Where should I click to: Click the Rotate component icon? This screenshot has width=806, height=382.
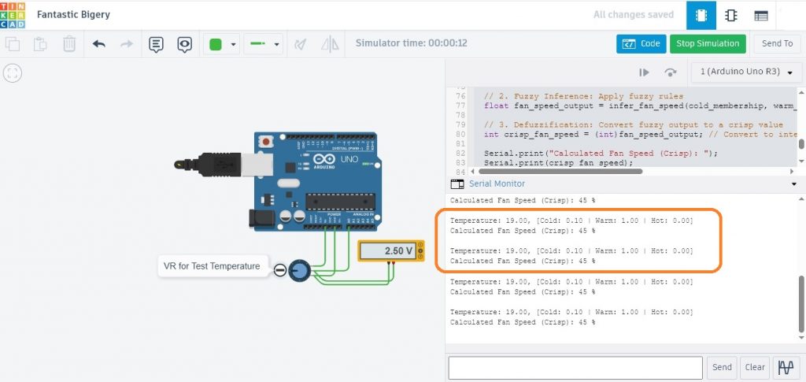[x=301, y=44]
